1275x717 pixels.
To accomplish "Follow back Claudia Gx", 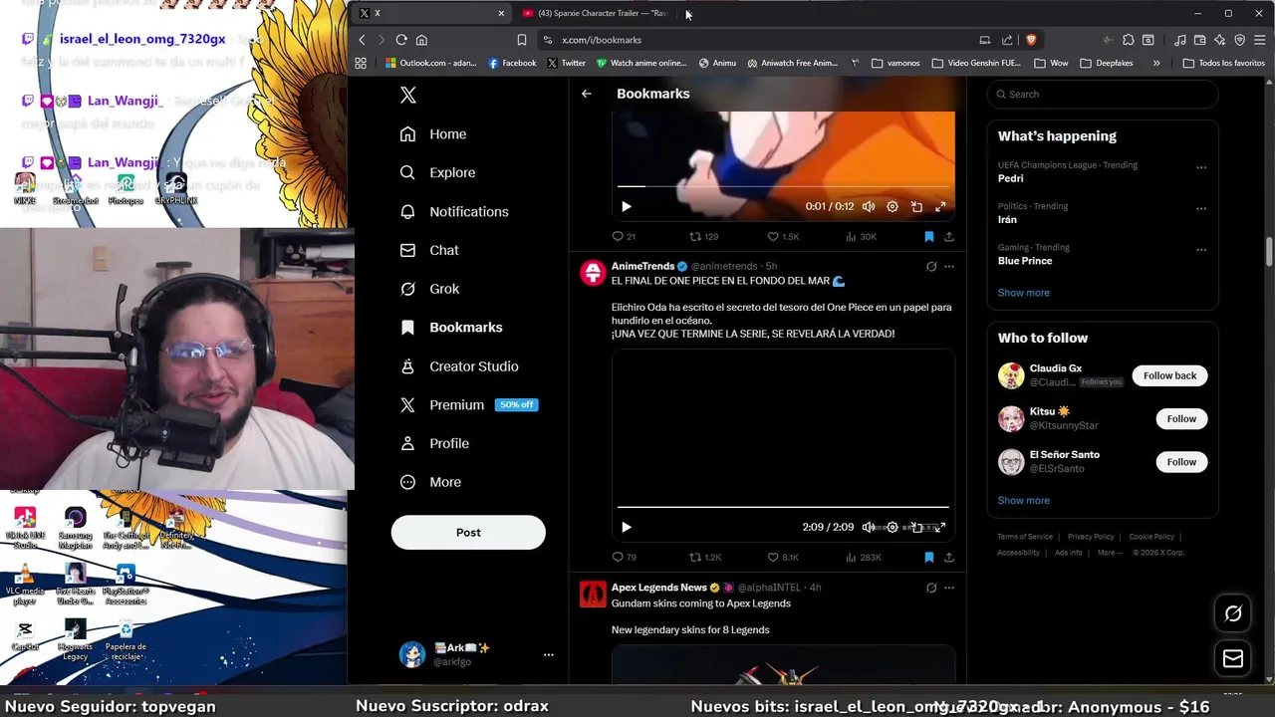I will [1169, 375].
